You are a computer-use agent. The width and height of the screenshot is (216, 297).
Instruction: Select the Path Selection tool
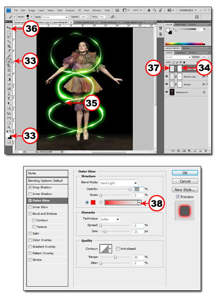(9, 103)
